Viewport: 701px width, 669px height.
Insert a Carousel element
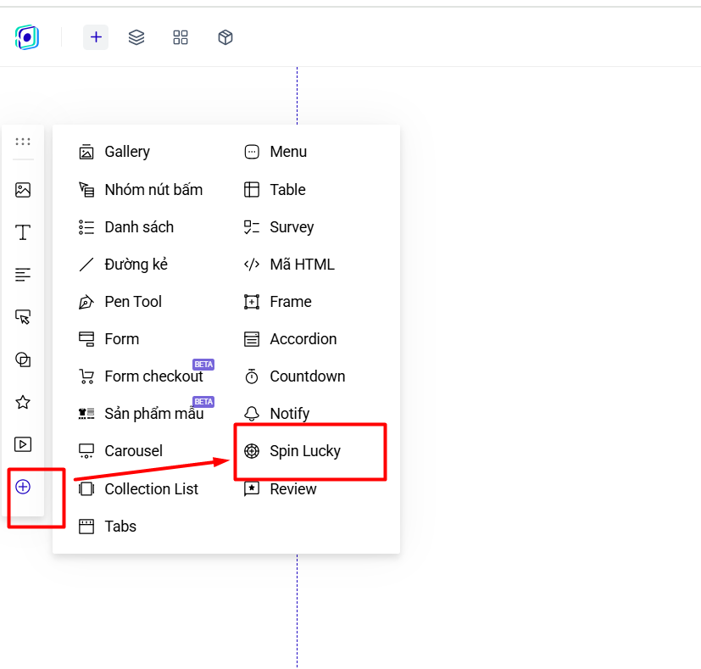click(120, 451)
